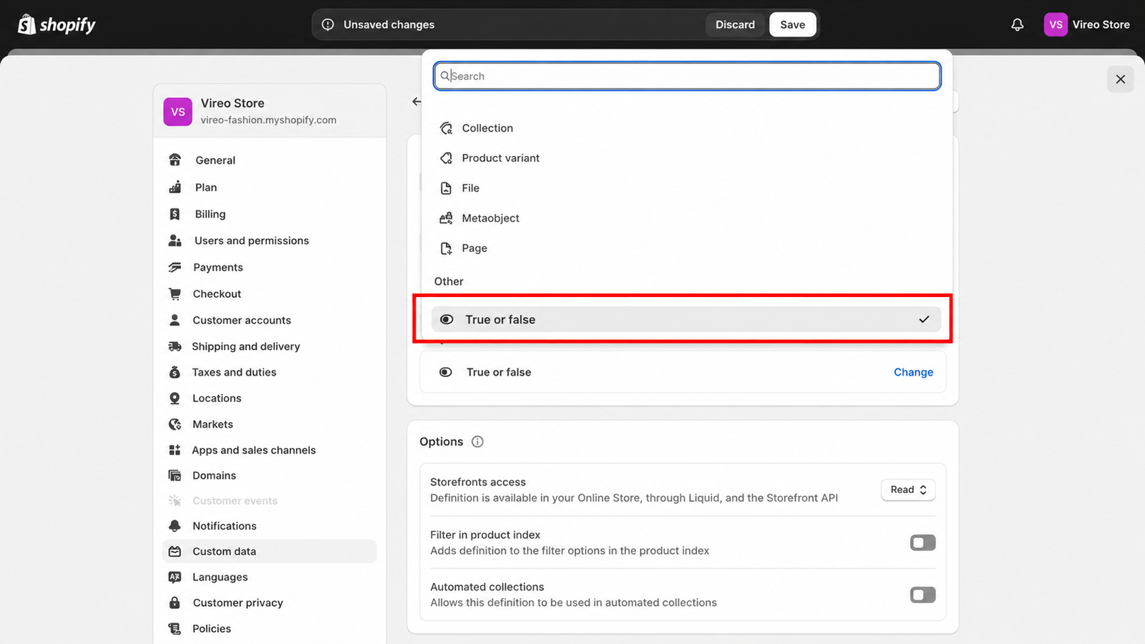Click the type Search input field

point(687,76)
